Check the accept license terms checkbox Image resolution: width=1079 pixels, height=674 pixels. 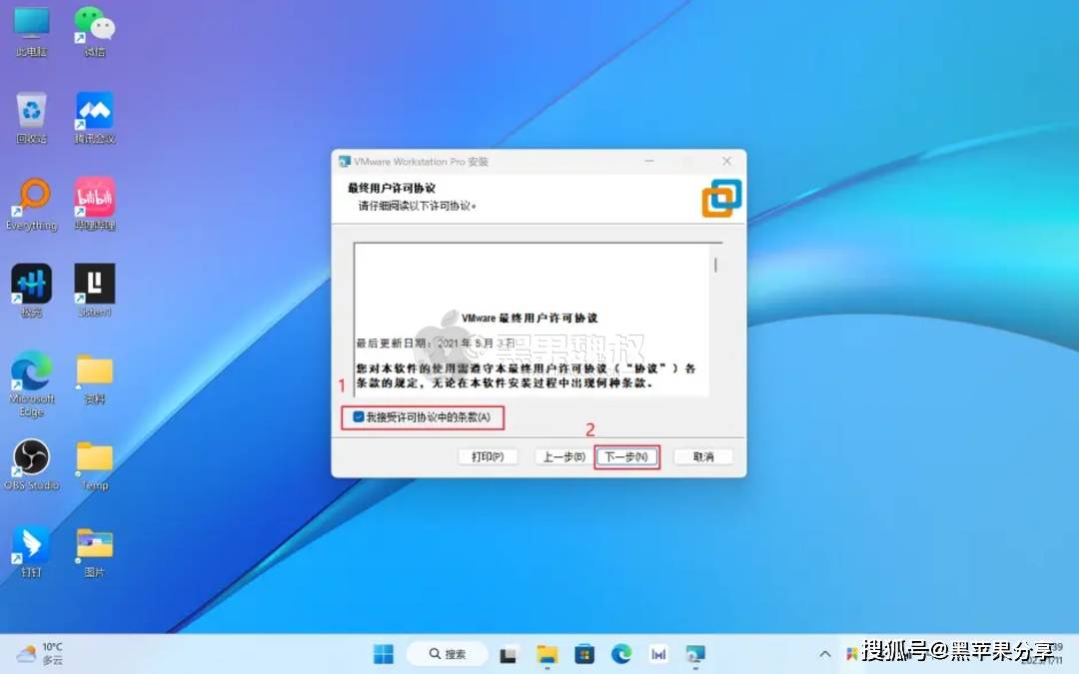(x=359, y=416)
